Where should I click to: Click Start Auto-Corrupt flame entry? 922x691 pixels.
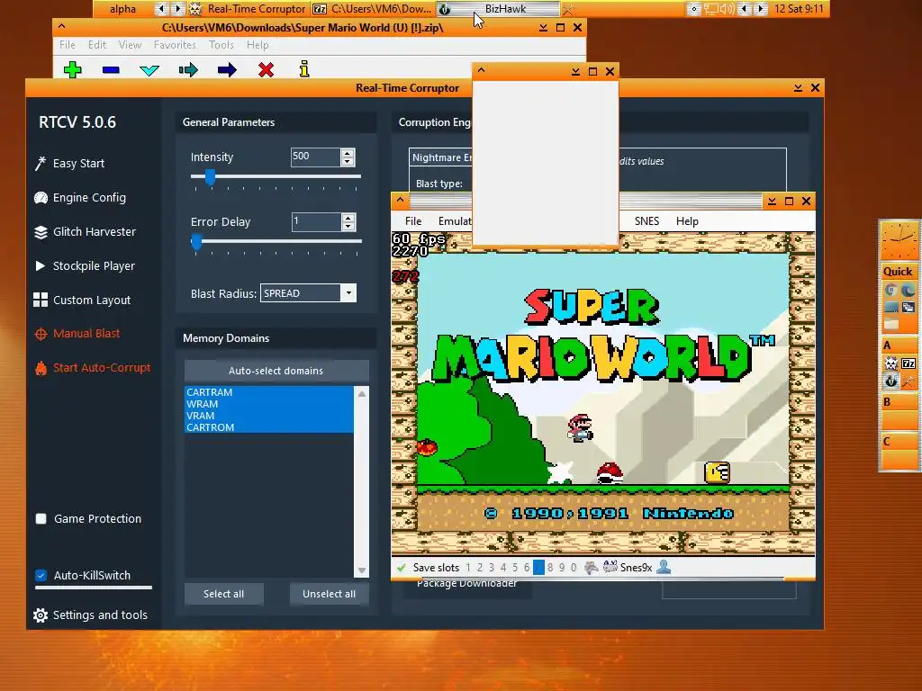(x=93, y=368)
